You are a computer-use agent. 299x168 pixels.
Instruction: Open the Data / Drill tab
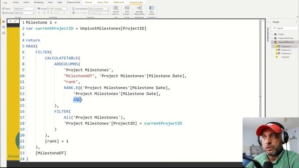pos(103,2)
